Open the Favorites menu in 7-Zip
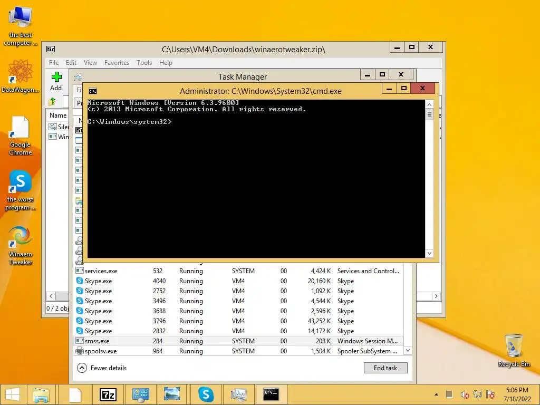This screenshot has height=405, width=540. point(117,63)
